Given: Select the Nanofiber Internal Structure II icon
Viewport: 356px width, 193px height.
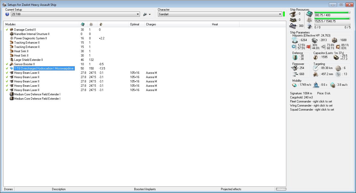Looking at the screenshot, I should [11, 34].
